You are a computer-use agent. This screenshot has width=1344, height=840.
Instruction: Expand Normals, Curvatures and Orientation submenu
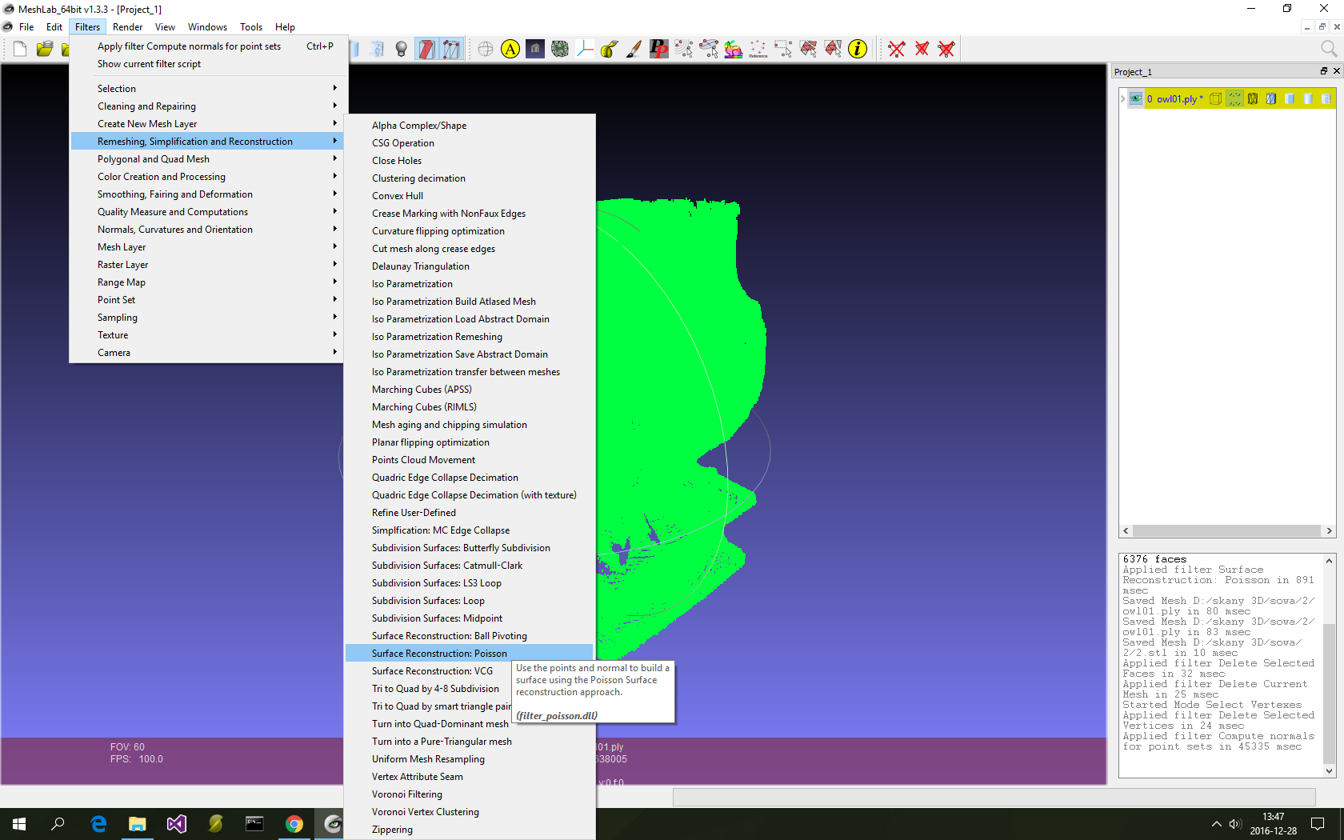tap(207, 230)
